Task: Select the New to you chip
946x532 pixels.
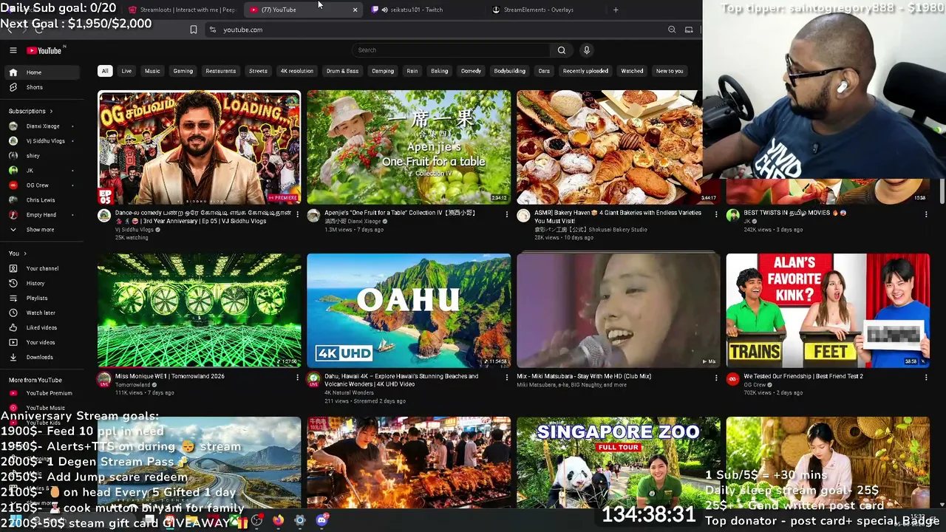Action: (x=670, y=71)
